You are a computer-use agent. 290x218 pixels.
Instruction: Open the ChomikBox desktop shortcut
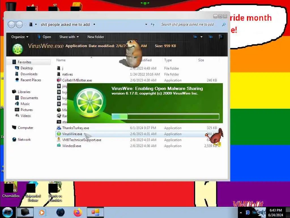[11, 190]
